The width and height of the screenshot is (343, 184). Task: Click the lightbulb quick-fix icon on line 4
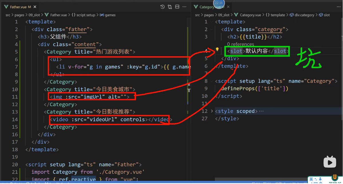217,49
